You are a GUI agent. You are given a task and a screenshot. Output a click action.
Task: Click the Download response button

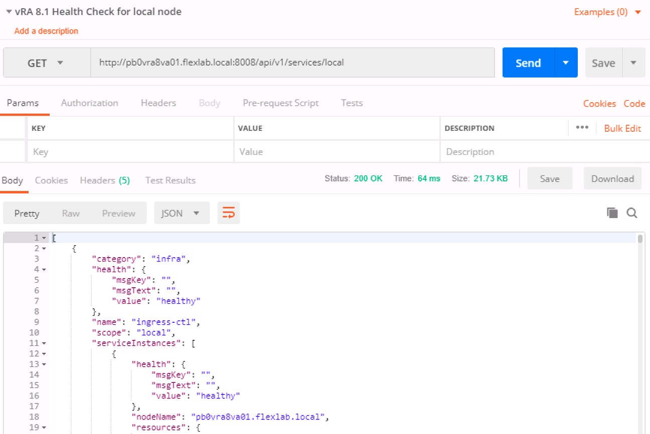click(x=612, y=178)
